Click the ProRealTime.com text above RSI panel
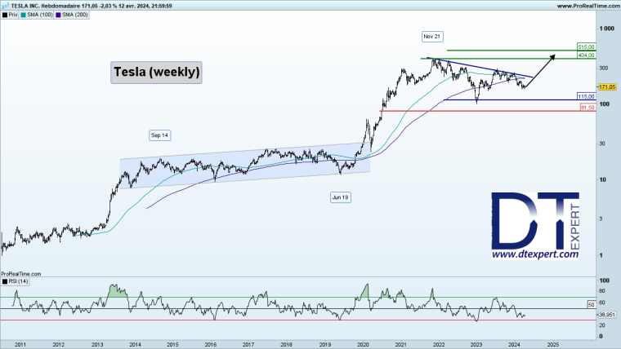 click(x=21, y=274)
